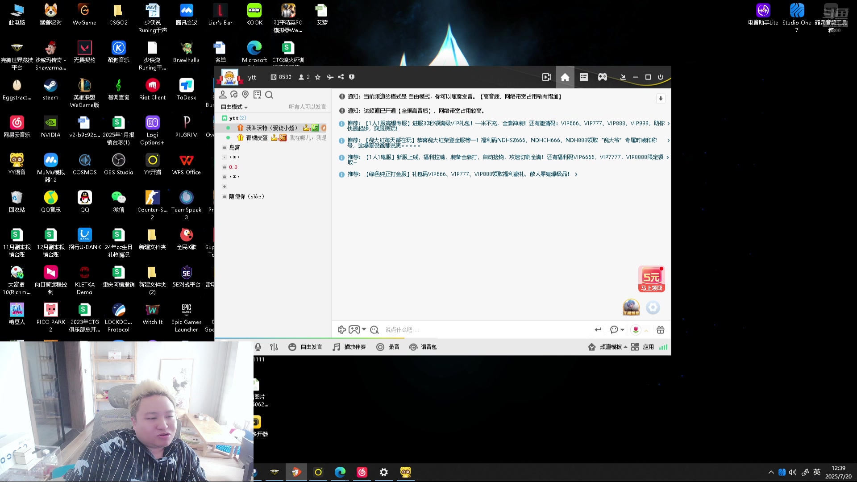Switch the 英 input method in the tray
Screen dimensions: 857x482
pos(817,472)
